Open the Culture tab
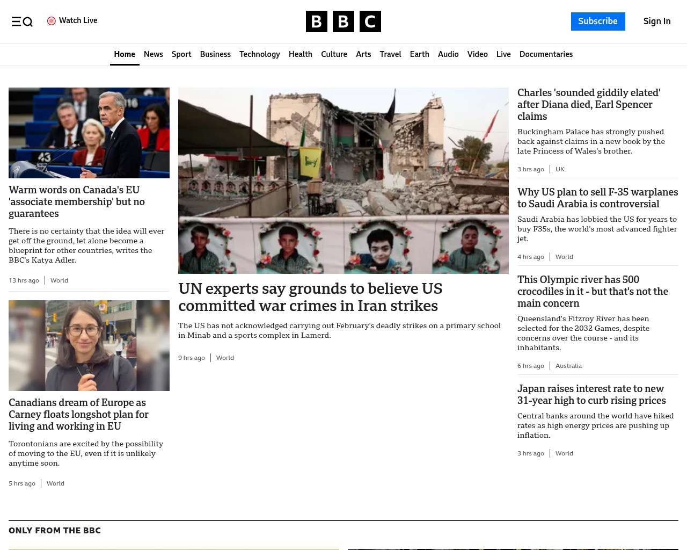Image resolution: width=687 pixels, height=550 pixels. coord(334,54)
